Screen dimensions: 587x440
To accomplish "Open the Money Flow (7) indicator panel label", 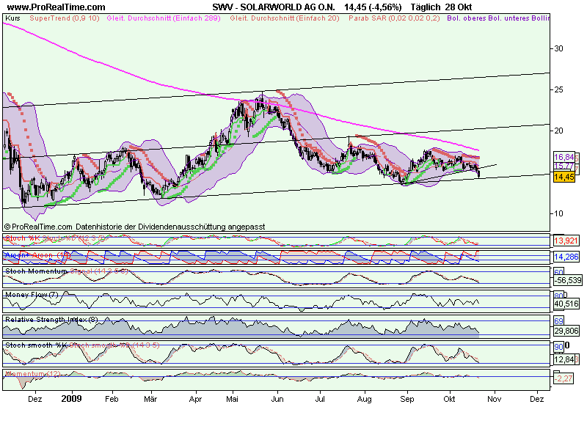I will (x=32, y=295).
